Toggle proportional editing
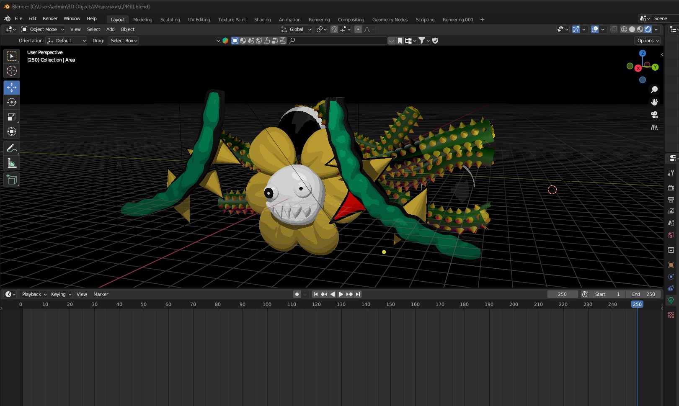This screenshot has width=679, height=406. 358,29
